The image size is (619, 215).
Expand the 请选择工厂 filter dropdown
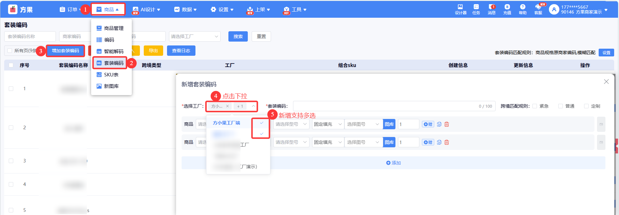194,36
